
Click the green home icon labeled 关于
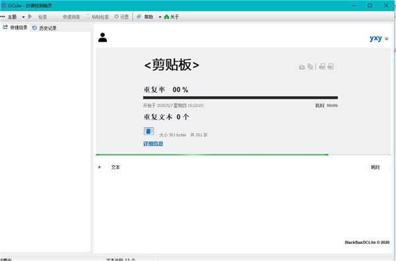point(172,17)
